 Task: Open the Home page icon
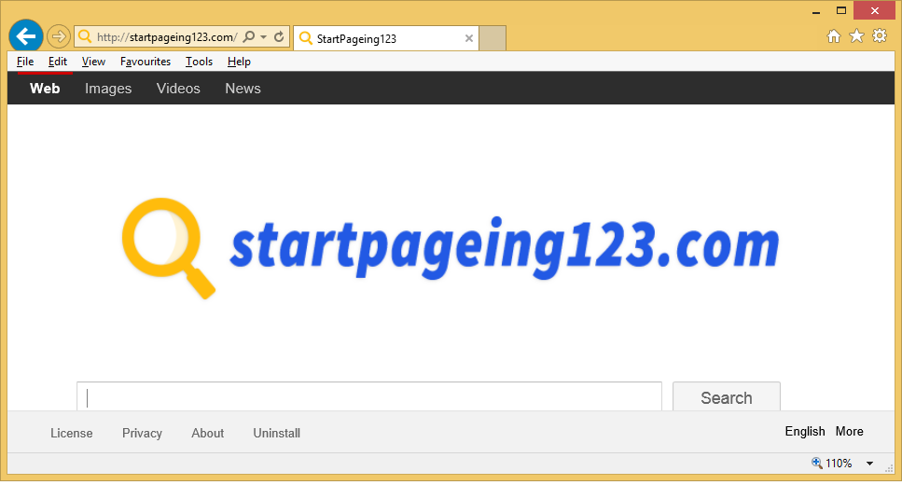pos(834,36)
